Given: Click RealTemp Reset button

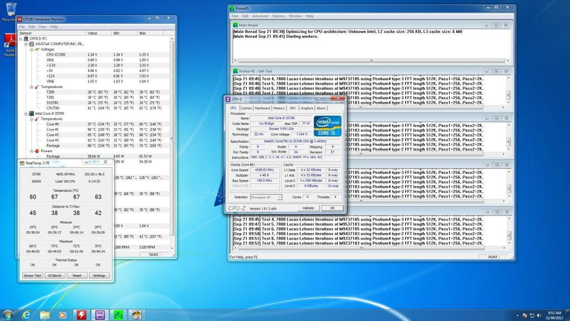Looking at the screenshot, I should point(77,275).
